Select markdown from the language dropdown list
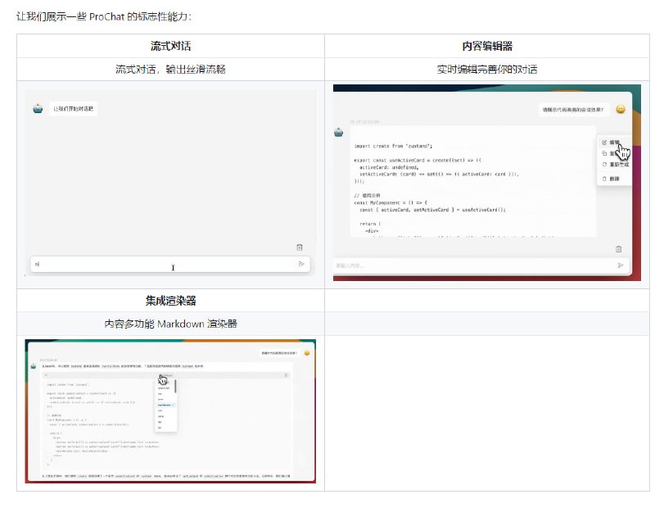 [164, 405]
